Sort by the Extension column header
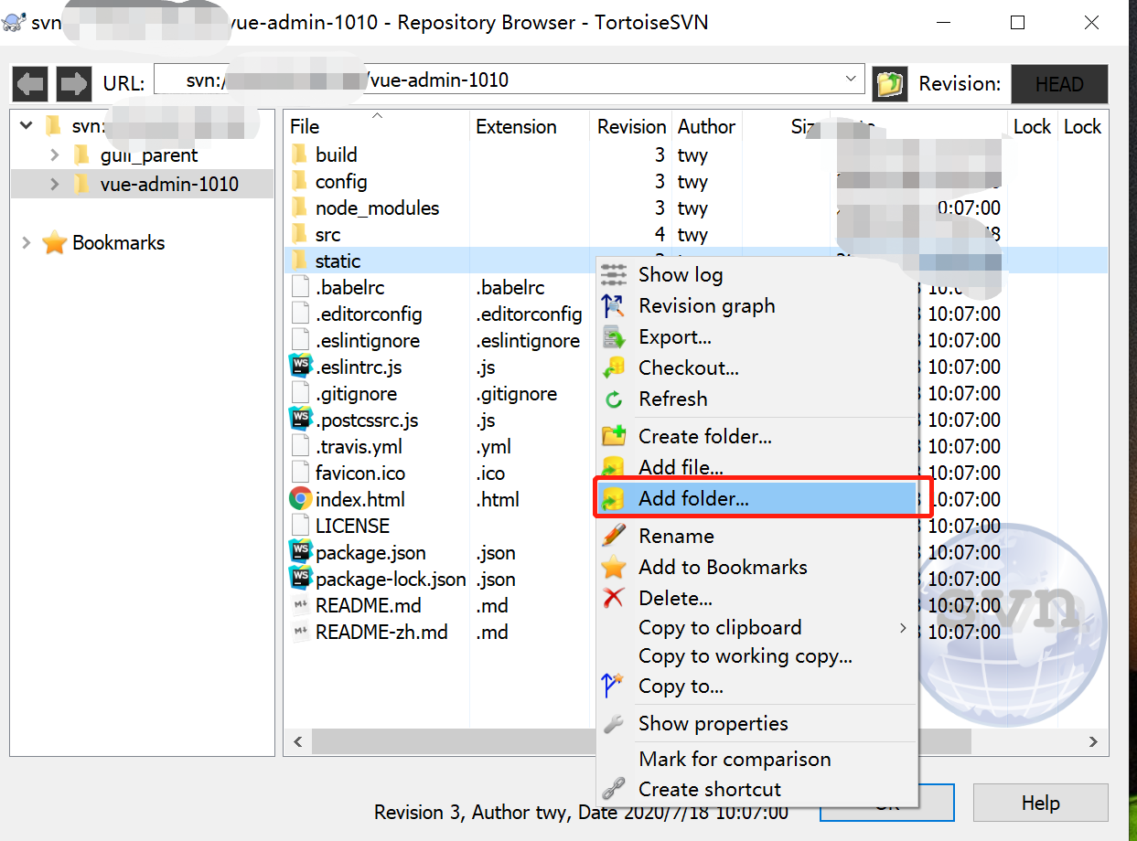The height and width of the screenshot is (841, 1137). tap(530, 126)
